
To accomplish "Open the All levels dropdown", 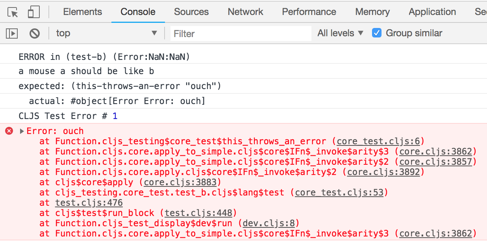I will pyautogui.click(x=341, y=34).
